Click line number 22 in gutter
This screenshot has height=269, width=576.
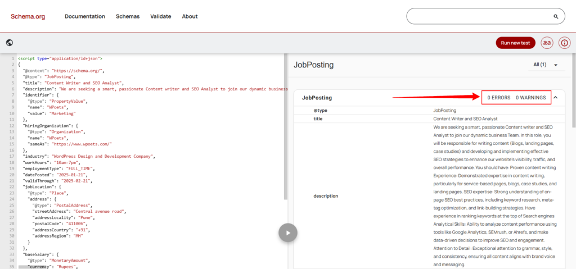[x=12, y=187]
